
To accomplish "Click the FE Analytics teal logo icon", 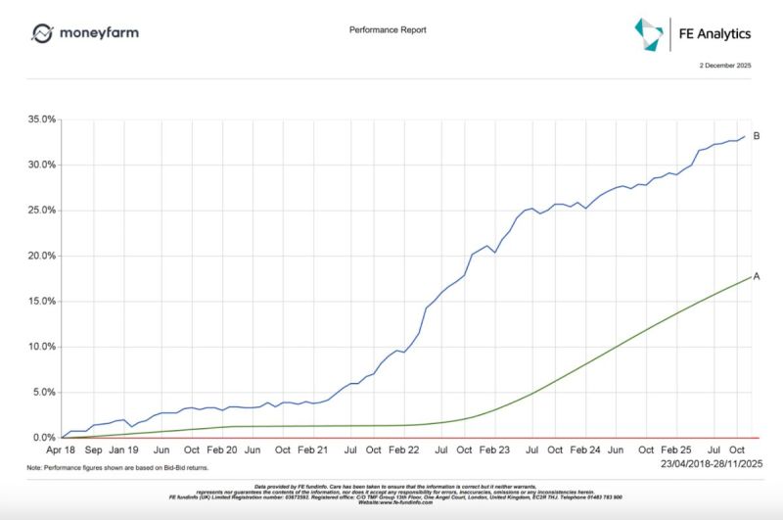I will point(647,33).
